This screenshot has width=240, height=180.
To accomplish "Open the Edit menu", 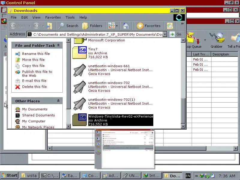I will pyautogui.click(x=25, y=17).
